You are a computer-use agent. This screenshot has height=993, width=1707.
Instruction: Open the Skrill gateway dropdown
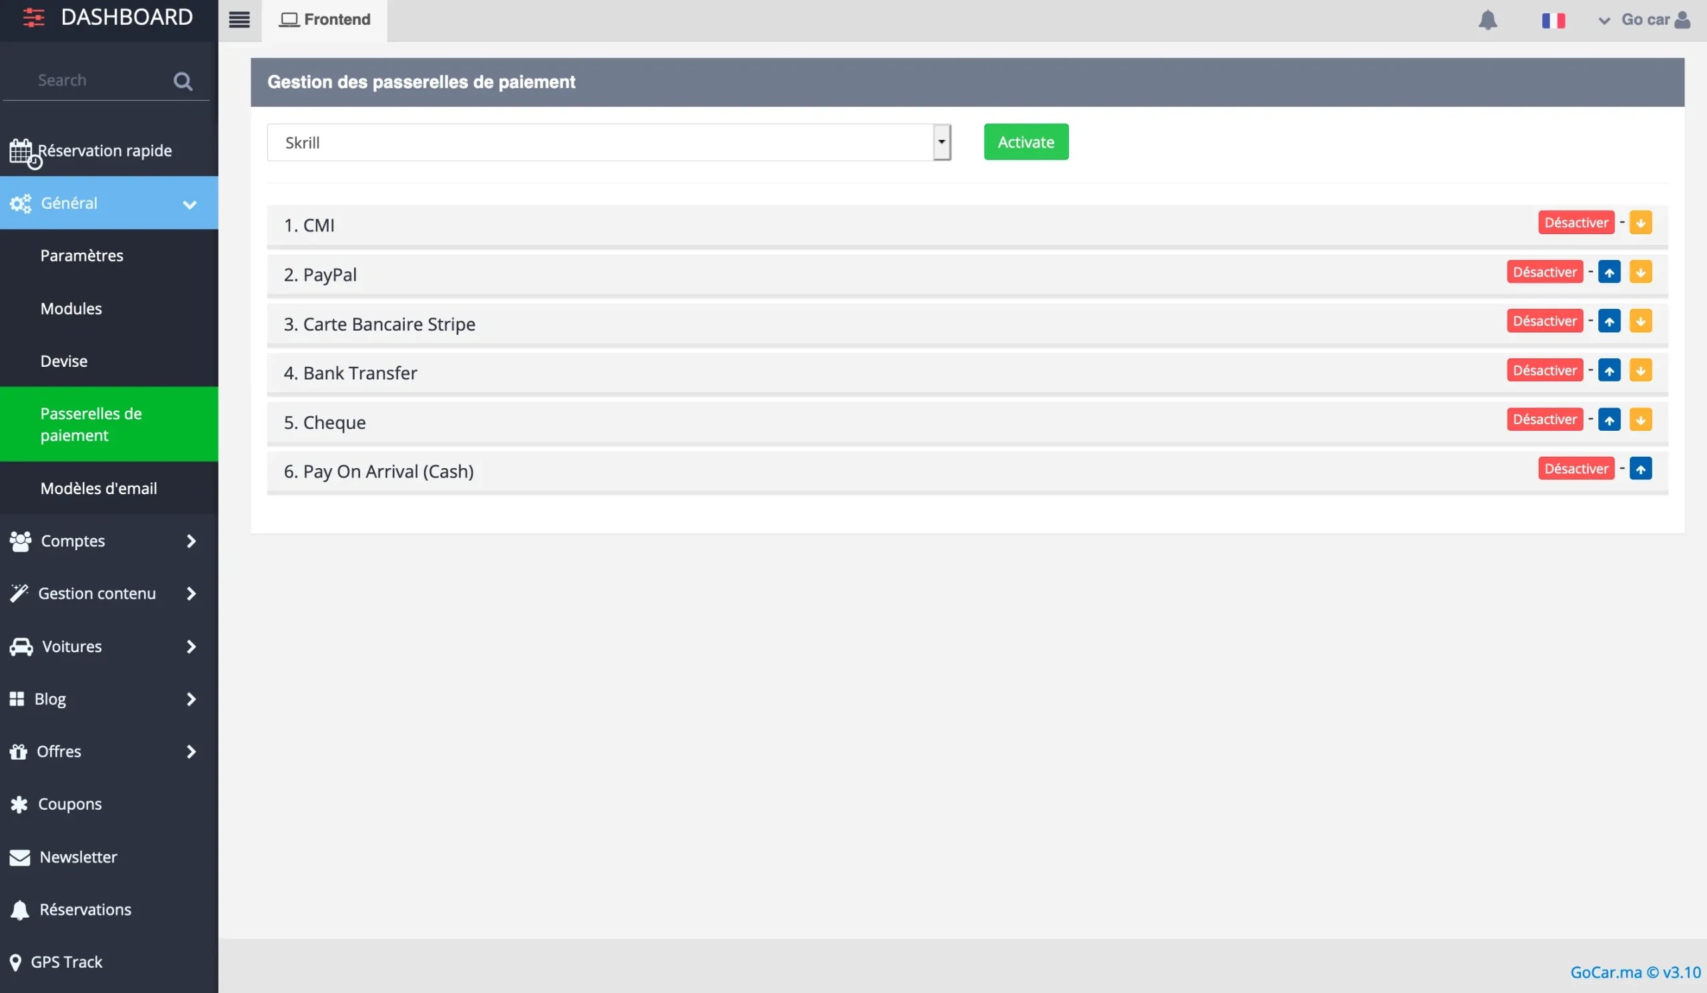(x=609, y=142)
